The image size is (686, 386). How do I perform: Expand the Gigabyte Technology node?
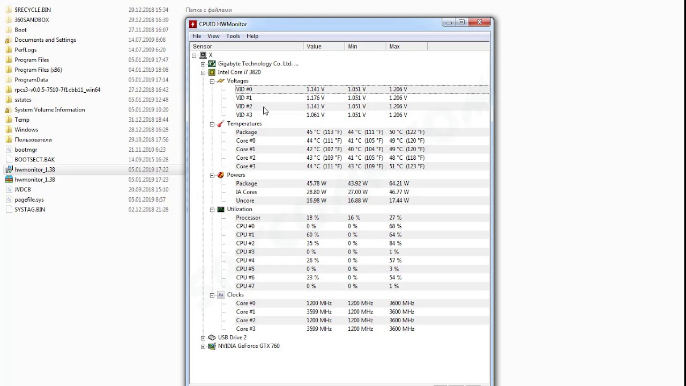[203, 64]
